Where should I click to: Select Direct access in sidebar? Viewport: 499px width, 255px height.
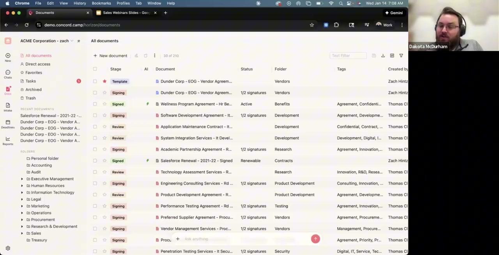pyautogui.click(x=37, y=64)
